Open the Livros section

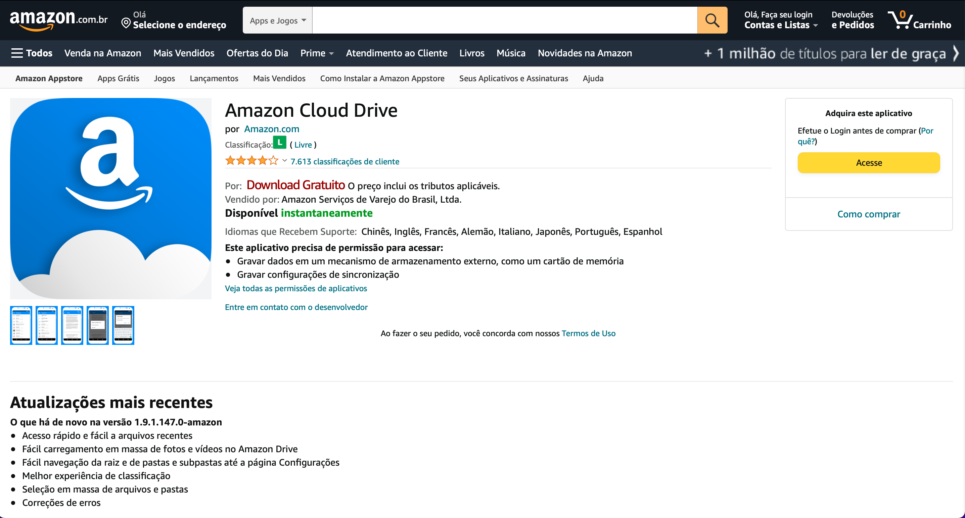[472, 53]
